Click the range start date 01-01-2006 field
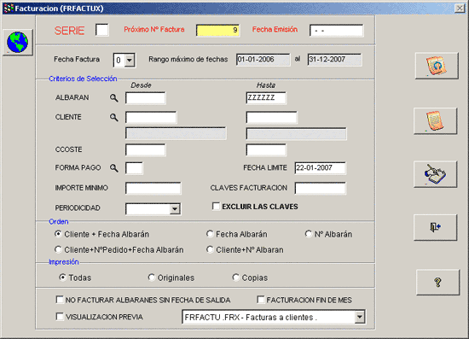The height and width of the screenshot is (339, 469). (x=263, y=60)
